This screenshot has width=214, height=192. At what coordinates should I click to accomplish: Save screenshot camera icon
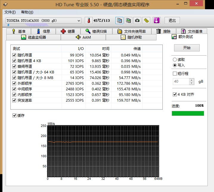click(x=137, y=21)
